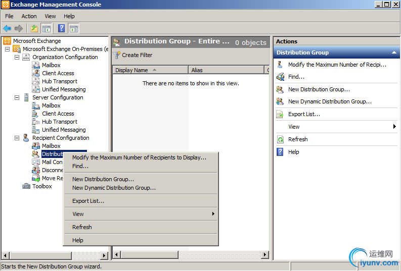Click the Up one level folder icon

[x=34, y=28]
